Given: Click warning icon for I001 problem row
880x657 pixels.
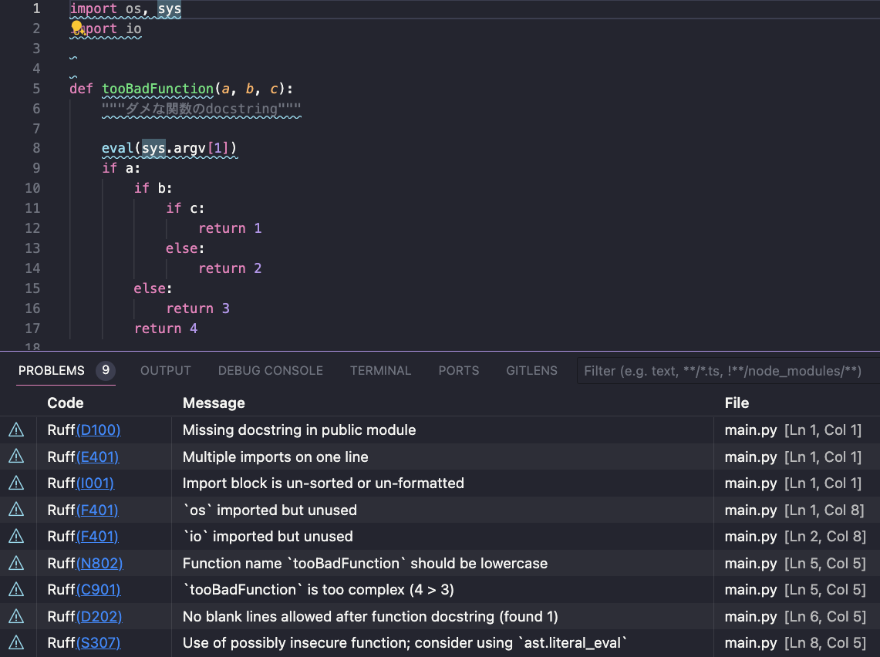Looking at the screenshot, I should point(16,483).
